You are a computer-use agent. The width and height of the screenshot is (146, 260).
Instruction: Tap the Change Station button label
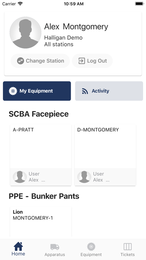coord(45,61)
